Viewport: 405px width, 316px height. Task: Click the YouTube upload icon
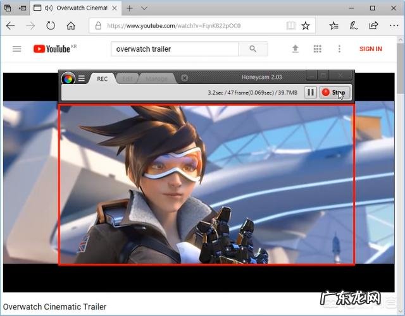coord(295,49)
